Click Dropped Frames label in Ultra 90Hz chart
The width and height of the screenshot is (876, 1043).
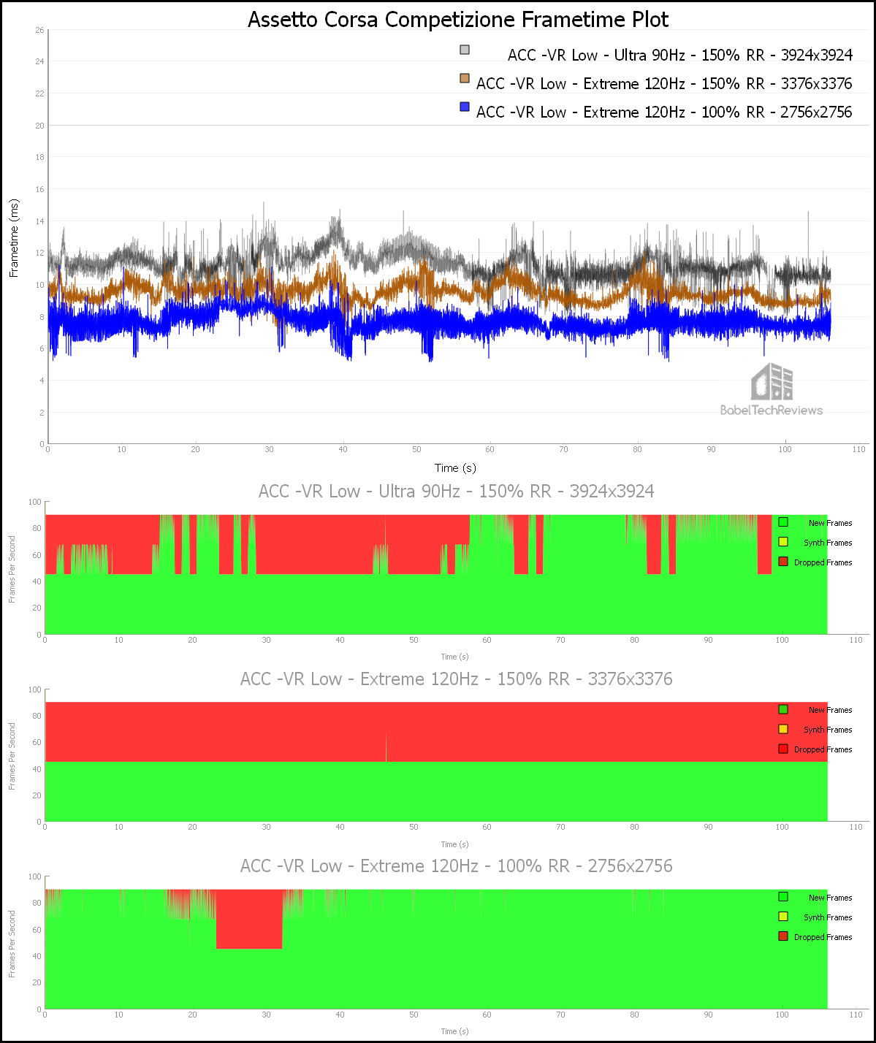click(823, 562)
